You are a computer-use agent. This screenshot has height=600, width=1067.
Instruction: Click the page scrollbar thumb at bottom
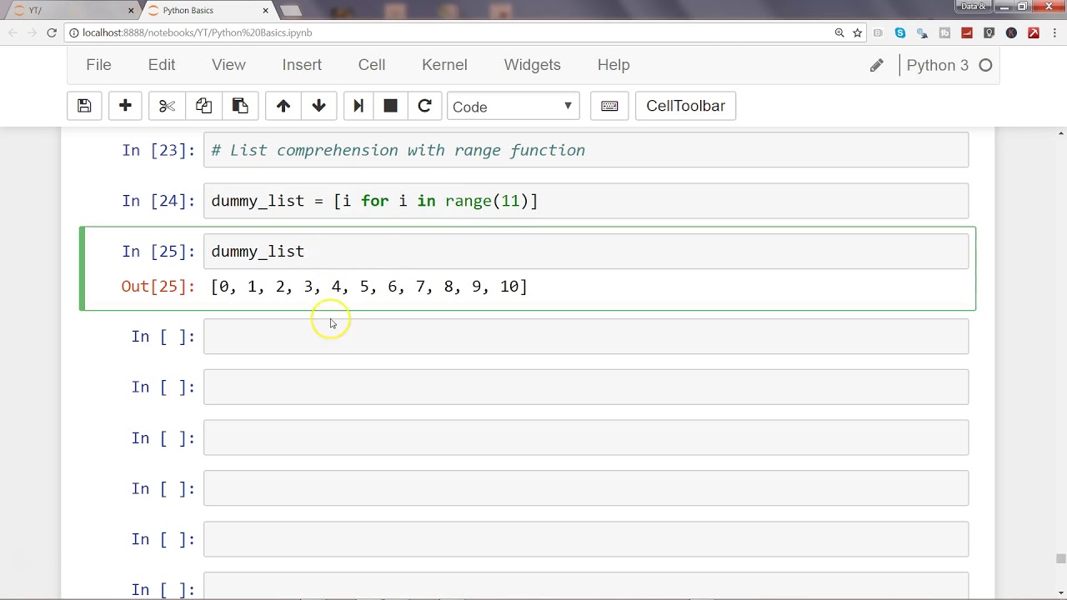[x=1061, y=559]
